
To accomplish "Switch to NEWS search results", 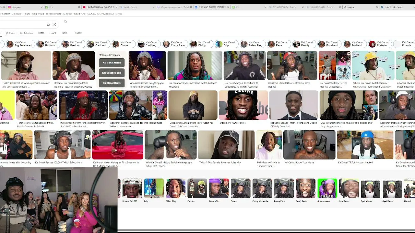I will (x=65, y=33).
